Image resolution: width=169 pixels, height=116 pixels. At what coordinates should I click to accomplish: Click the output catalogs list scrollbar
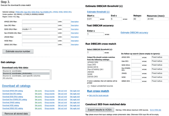click(112, 69)
